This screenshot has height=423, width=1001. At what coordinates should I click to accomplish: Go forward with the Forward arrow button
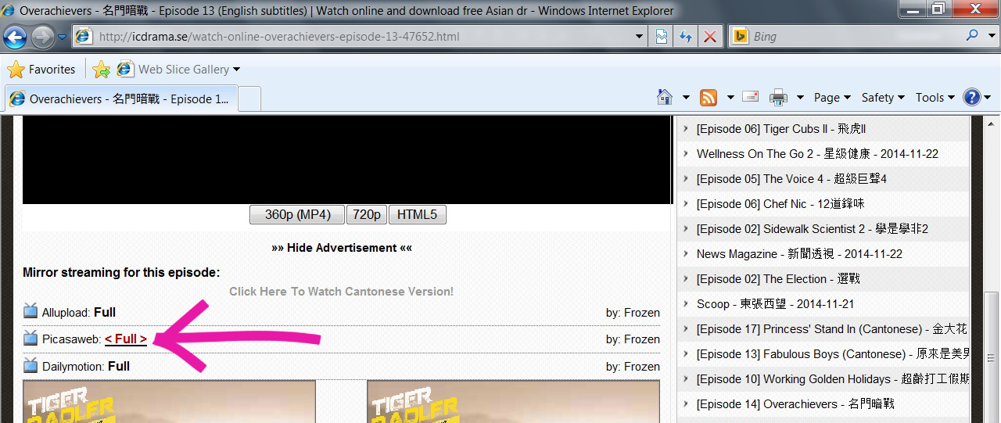[x=42, y=36]
